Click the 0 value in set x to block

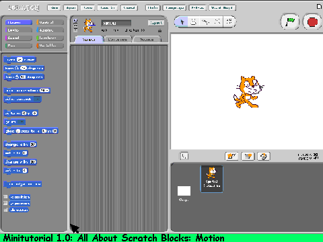pos(25,153)
